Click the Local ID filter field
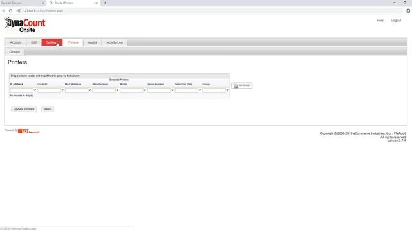The width and height of the screenshot is (412, 231). coord(49,90)
